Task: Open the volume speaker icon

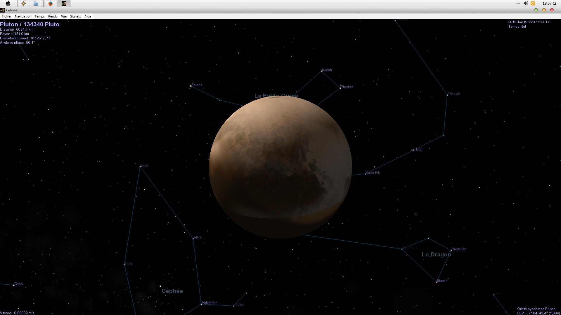Action: pos(526,3)
